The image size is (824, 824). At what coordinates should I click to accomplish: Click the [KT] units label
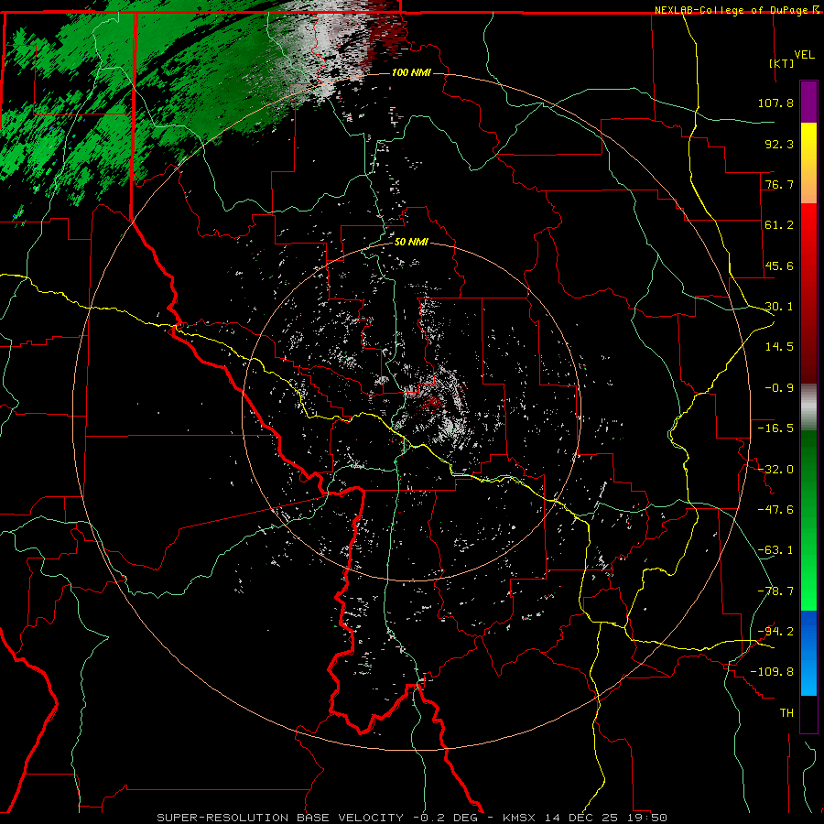pos(782,63)
